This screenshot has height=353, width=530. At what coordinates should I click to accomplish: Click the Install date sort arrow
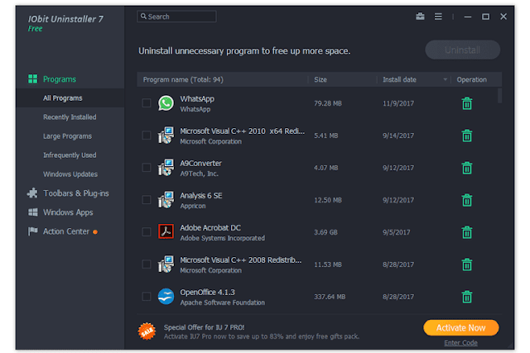tap(446, 79)
